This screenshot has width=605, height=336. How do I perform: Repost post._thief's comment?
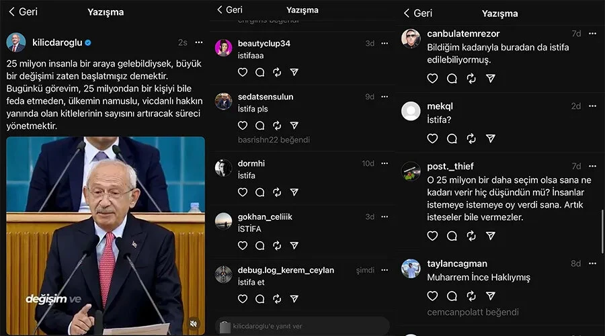pos(471,236)
